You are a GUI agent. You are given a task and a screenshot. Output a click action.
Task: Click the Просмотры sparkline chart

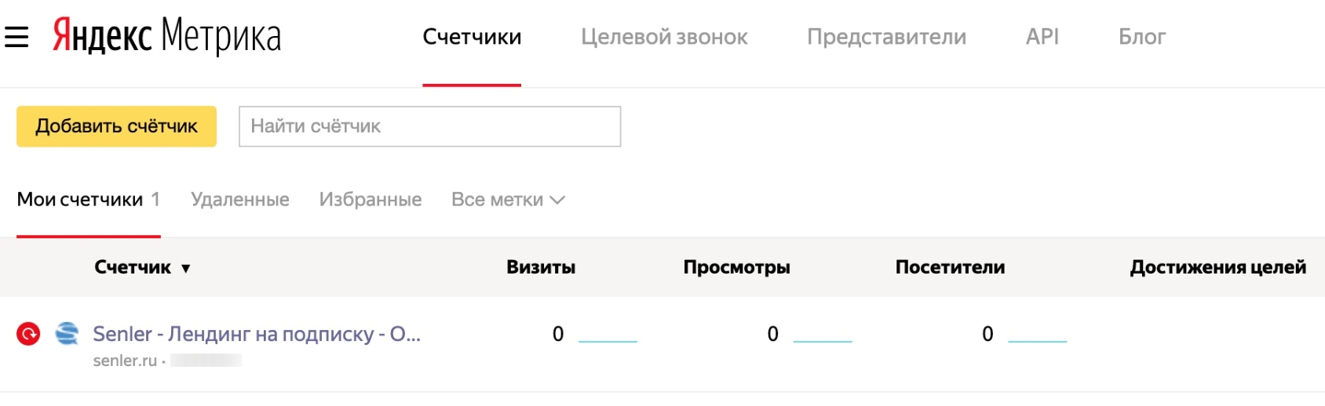(x=823, y=338)
